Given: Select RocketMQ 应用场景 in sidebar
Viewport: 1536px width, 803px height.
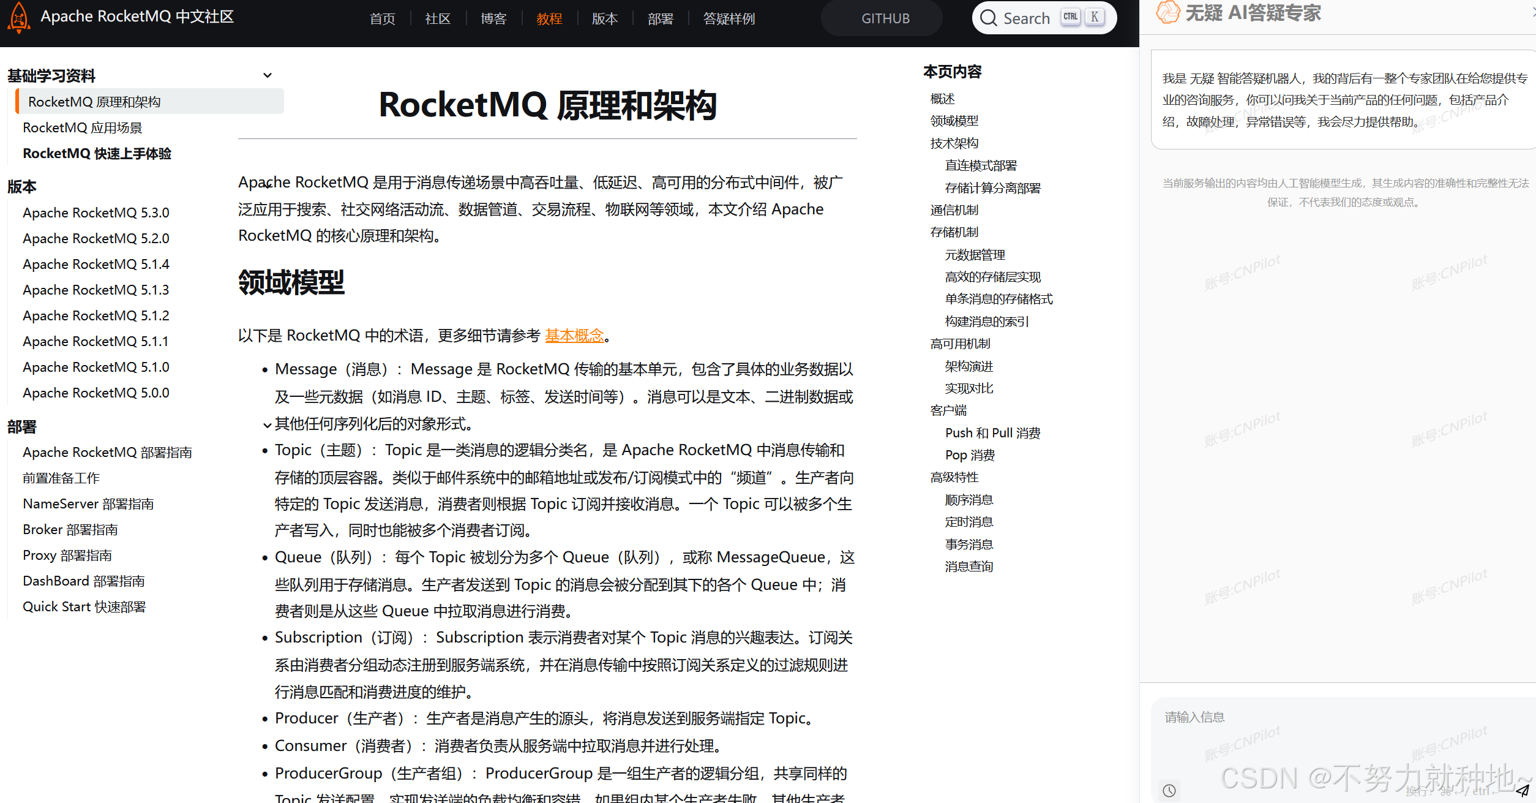Looking at the screenshot, I should pyautogui.click(x=82, y=127).
